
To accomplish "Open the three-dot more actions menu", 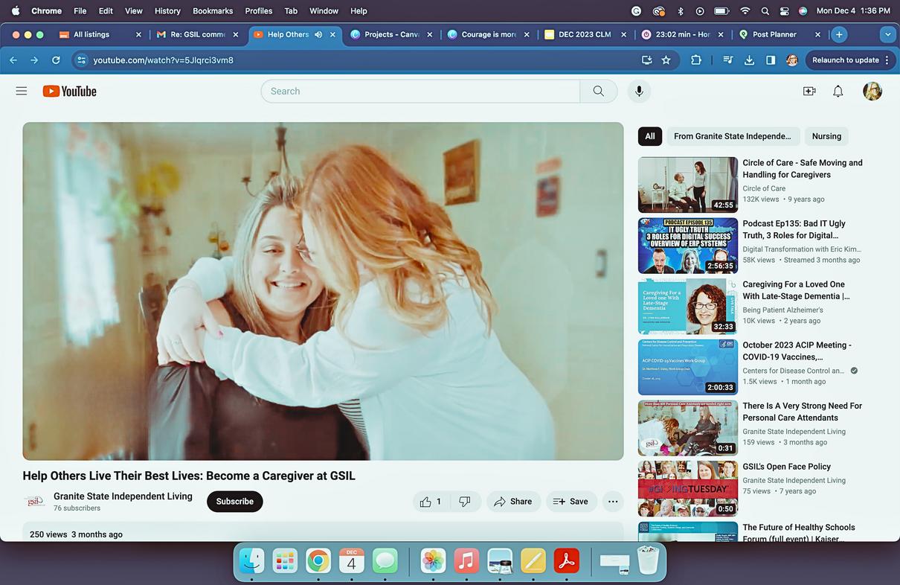I will click(613, 502).
